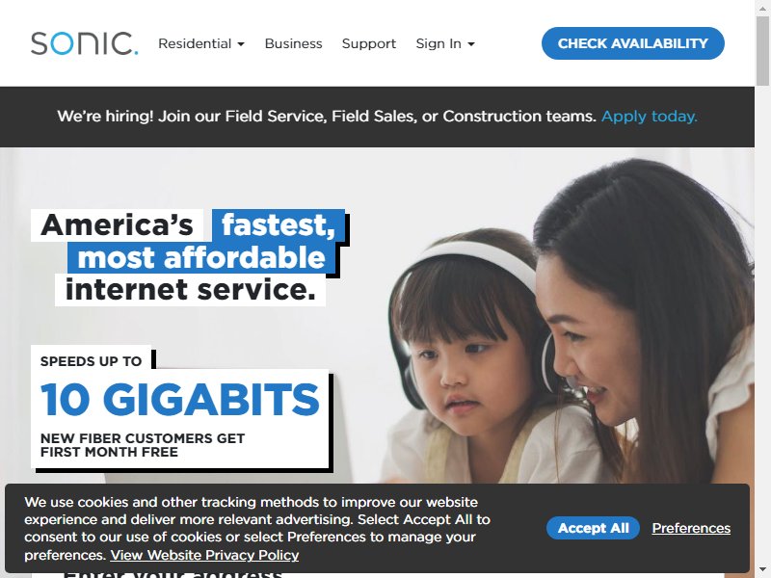View Website Privacy Policy link

tap(204, 555)
